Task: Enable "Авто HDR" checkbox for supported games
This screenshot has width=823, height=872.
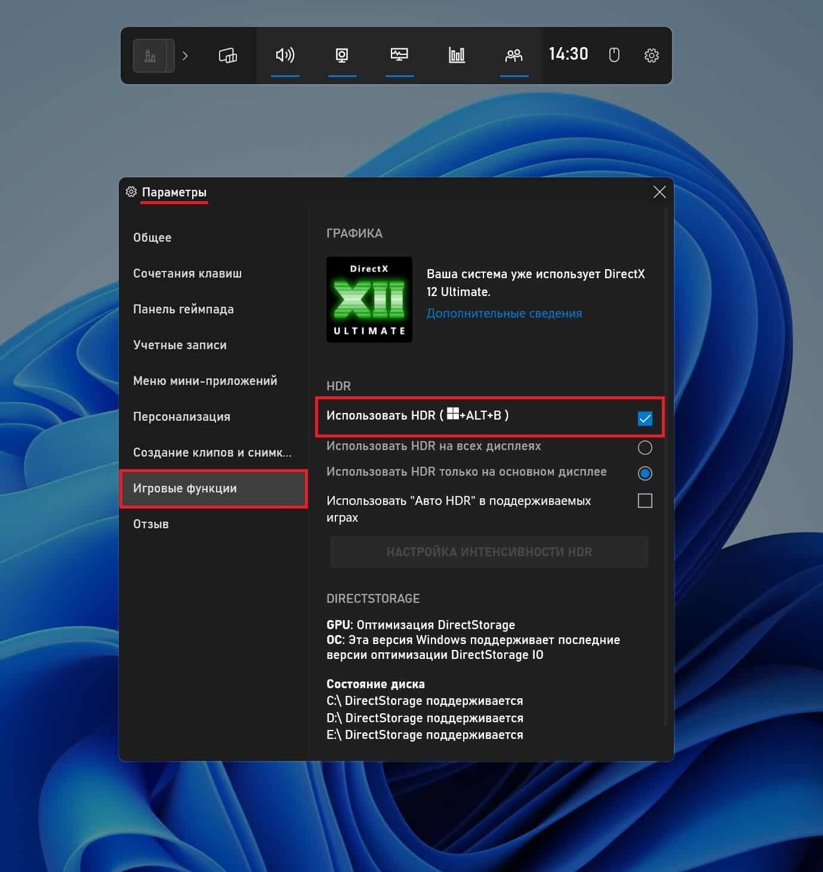Action: click(645, 501)
